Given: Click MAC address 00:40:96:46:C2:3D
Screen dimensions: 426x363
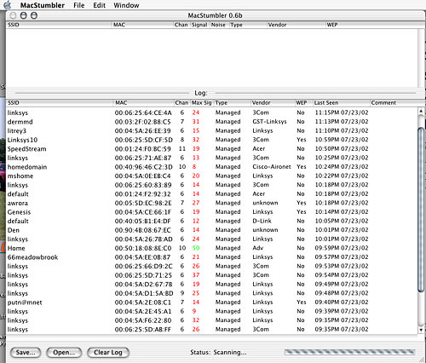Looking at the screenshot, I should (143, 167).
